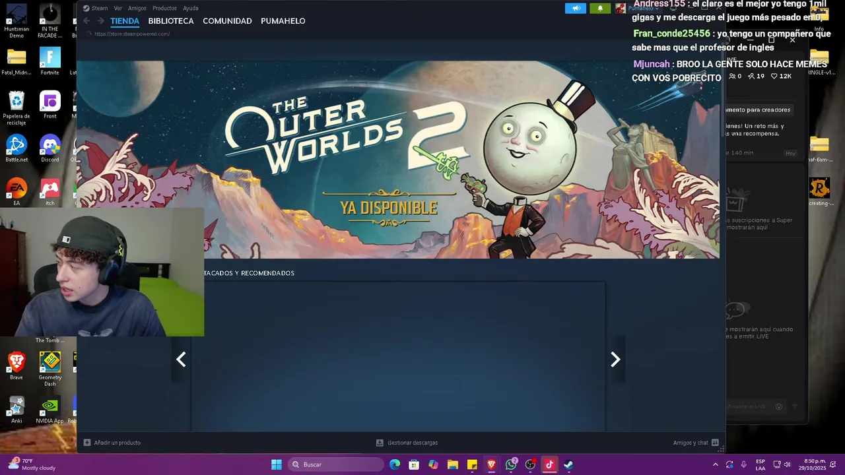This screenshot has width=845, height=475.
Task: Open Anki desktop shortcut
Action: pos(17,410)
